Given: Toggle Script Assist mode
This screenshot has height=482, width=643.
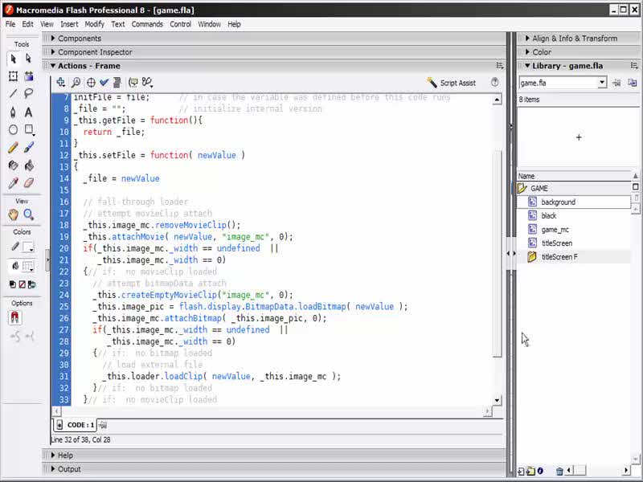Looking at the screenshot, I should point(451,83).
